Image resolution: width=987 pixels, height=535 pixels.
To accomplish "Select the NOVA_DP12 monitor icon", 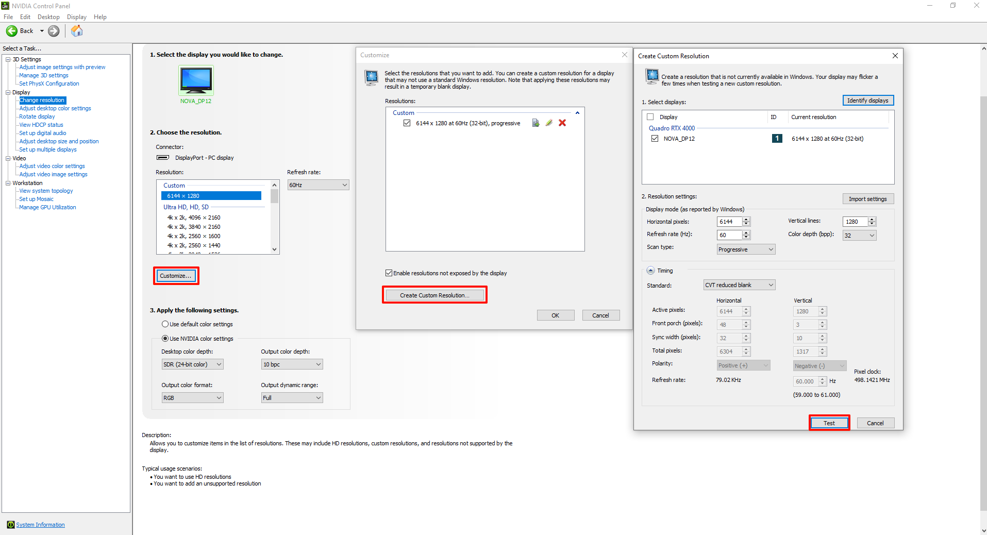I will 196,80.
